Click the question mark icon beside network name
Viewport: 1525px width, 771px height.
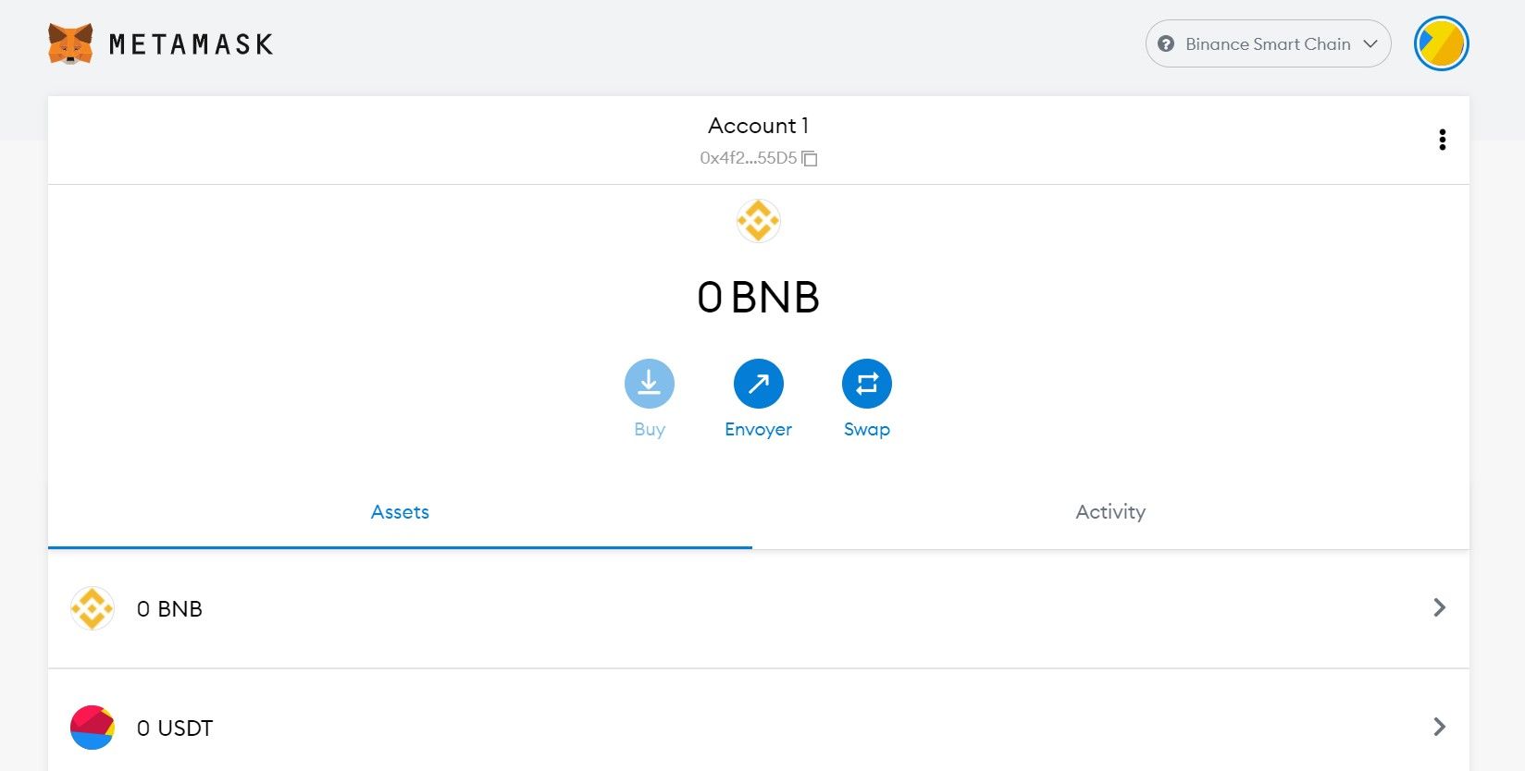1166,43
